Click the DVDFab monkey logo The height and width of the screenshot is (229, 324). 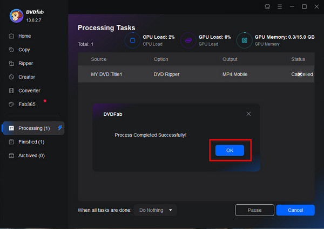[x=16, y=16]
